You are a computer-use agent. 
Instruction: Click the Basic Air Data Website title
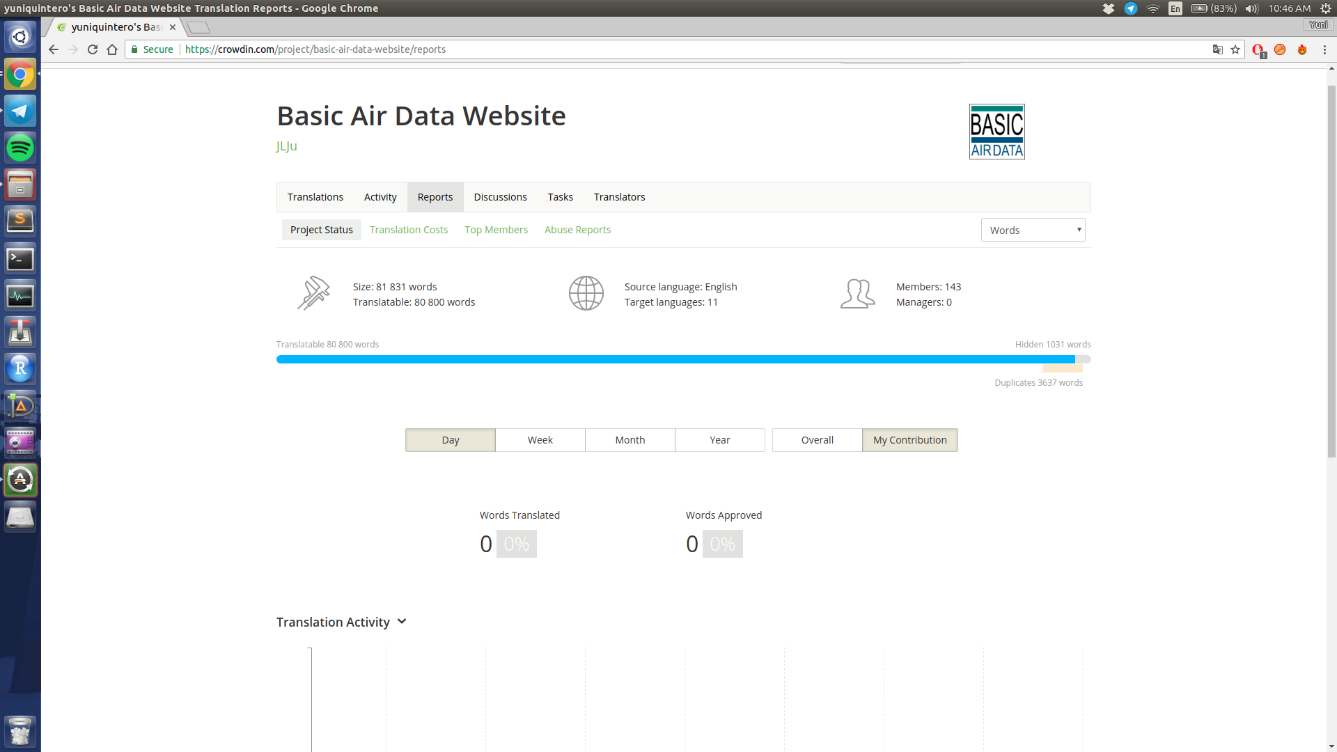(x=421, y=116)
